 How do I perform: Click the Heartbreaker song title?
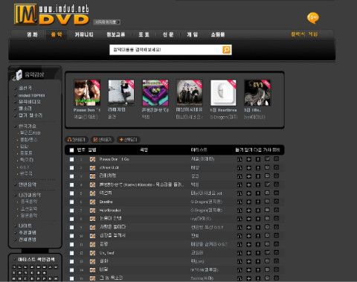(x=110, y=211)
